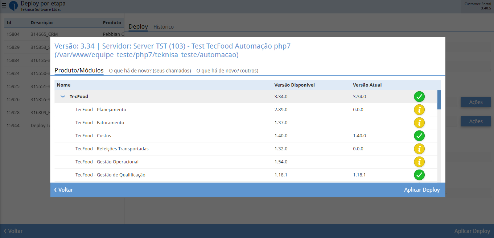Switch to background Deploy tab

click(138, 27)
